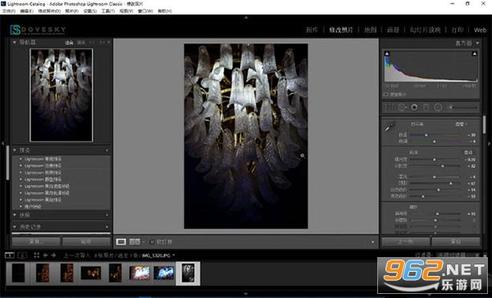The height and width of the screenshot is (298, 492).
Task: Toggle highlight clipping triangle in histogram
Action: (475, 54)
